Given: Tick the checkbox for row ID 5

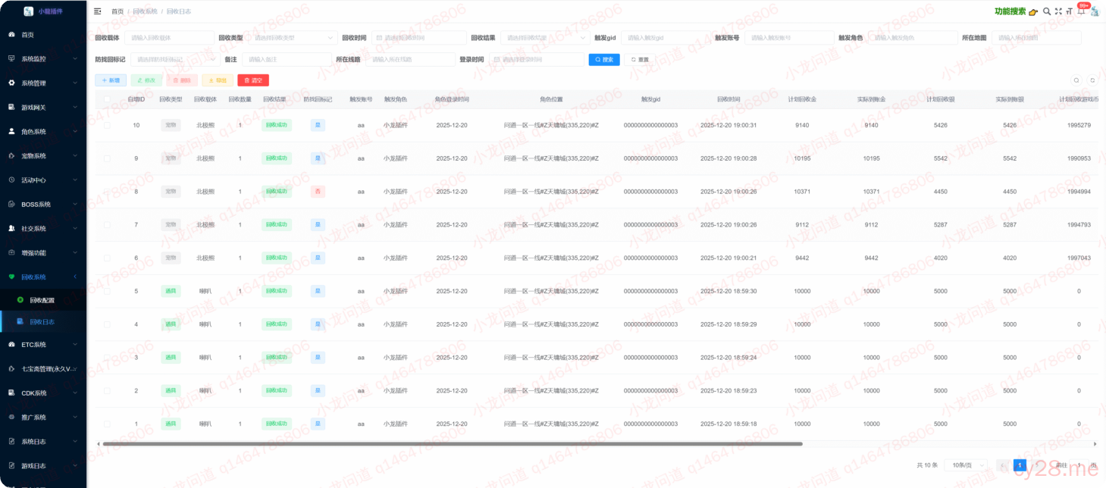Looking at the screenshot, I should click(x=107, y=291).
